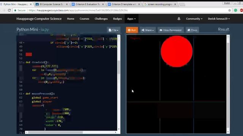
Task: Click the Result heading
Action: 224,29
